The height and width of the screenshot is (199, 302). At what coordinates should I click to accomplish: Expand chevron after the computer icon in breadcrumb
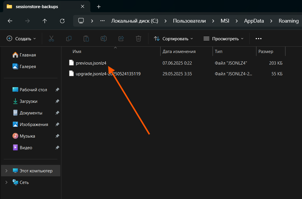coord(92,21)
